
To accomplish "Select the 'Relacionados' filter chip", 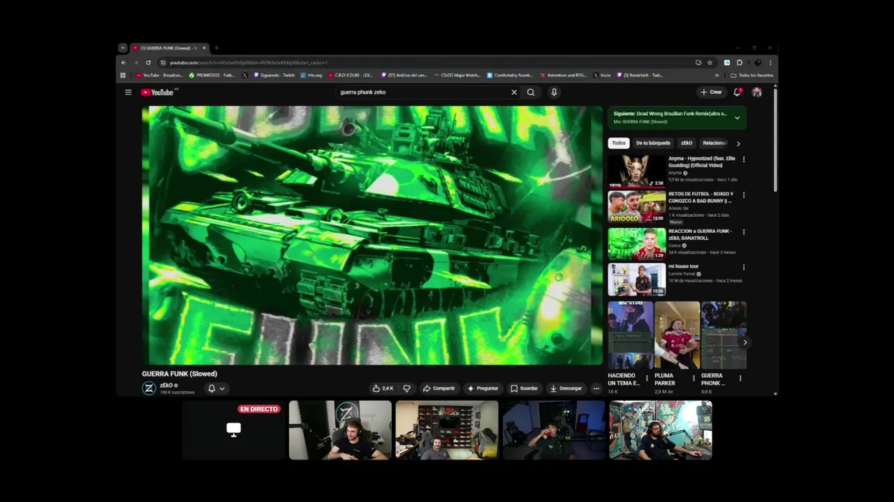I will point(715,143).
